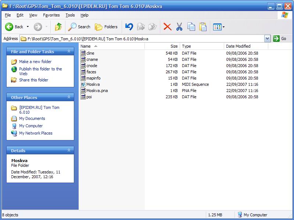The height and width of the screenshot is (220, 294).
Task: Collapse the Other Places panel
Action: point(69,97)
